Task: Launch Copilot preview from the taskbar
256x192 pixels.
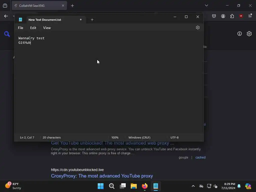Action: click(248, 186)
